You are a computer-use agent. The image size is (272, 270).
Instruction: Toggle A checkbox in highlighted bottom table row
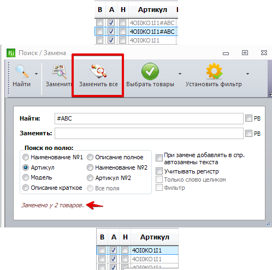[x=113, y=250]
